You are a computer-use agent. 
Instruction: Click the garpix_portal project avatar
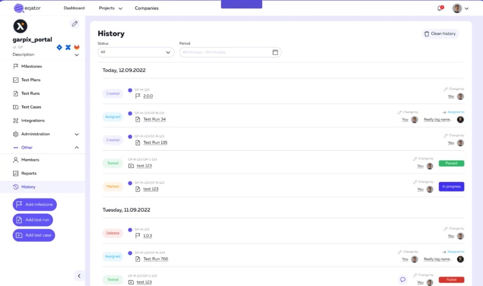click(x=20, y=26)
